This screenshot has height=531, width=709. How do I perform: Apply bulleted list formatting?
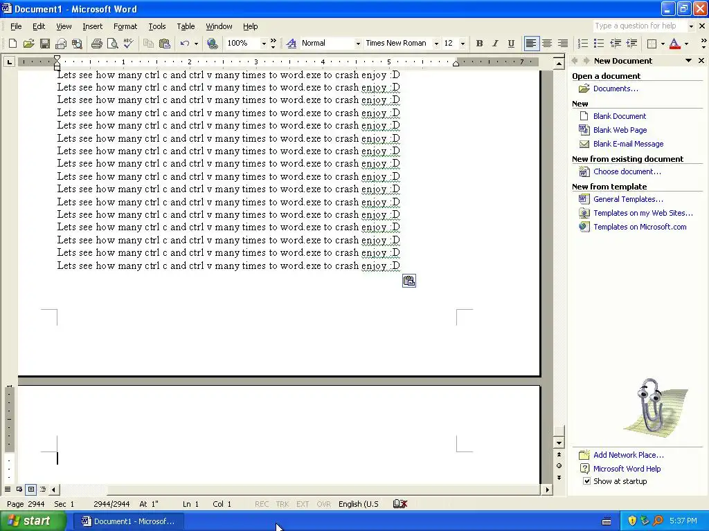(x=599, y=44)
